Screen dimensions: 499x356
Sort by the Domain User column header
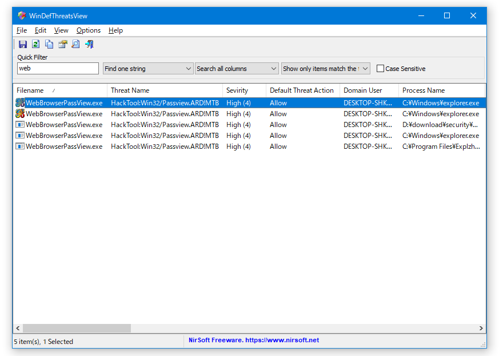[369, 90]
